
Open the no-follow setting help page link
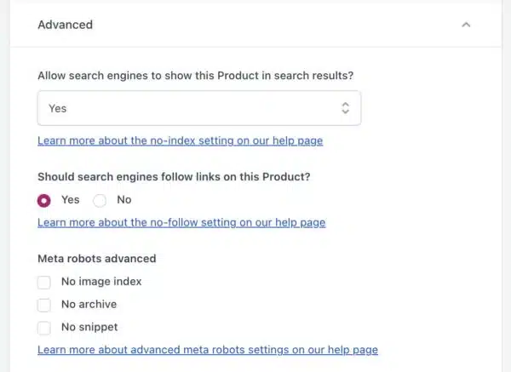click(181, 223)
